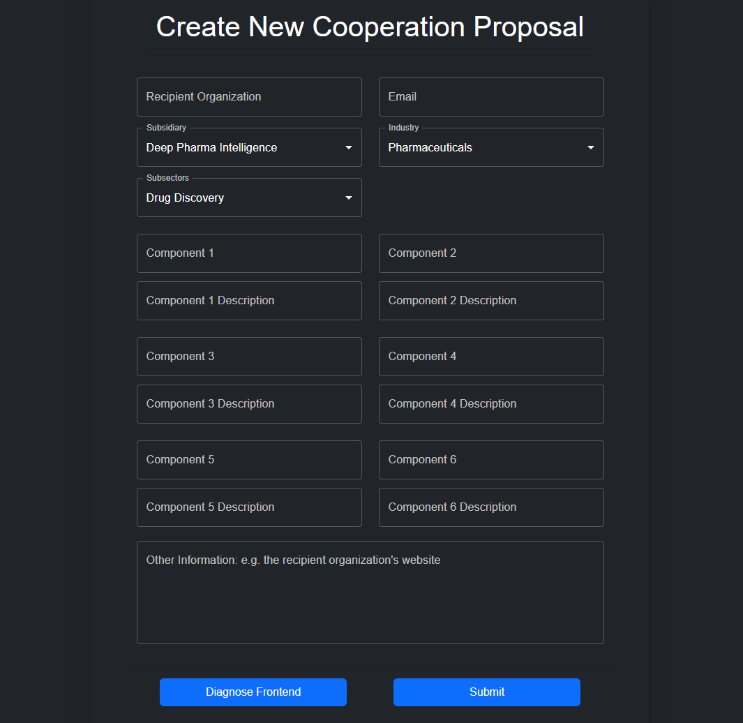The height and width of the screenshot is (723, 743).
Task: Click the Recipient Organization input field
Action: coord(249,97)
